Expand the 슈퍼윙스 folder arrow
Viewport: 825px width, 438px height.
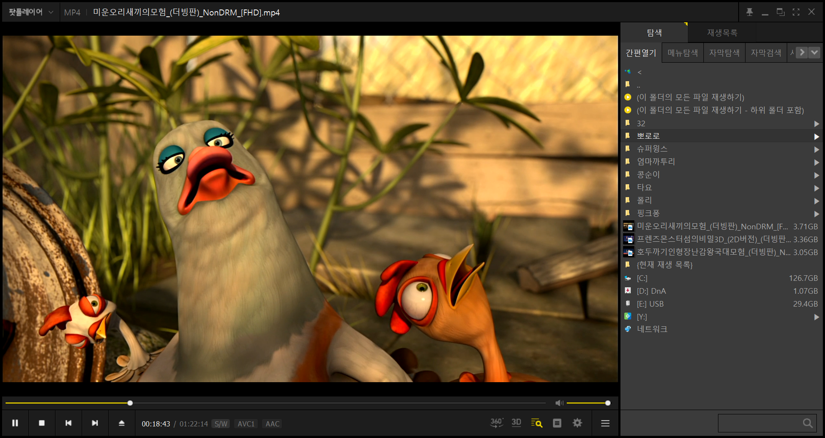816,149
